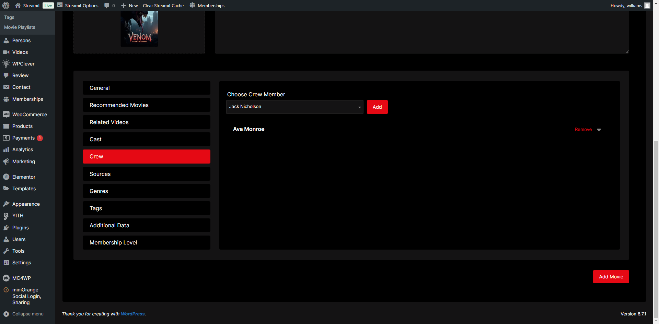Click the Marketing megaphone icon
This screenshot has height=324, width=659.
pos(6,161)
